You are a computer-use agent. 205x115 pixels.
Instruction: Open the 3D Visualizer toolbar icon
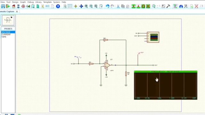pos(28,6)
